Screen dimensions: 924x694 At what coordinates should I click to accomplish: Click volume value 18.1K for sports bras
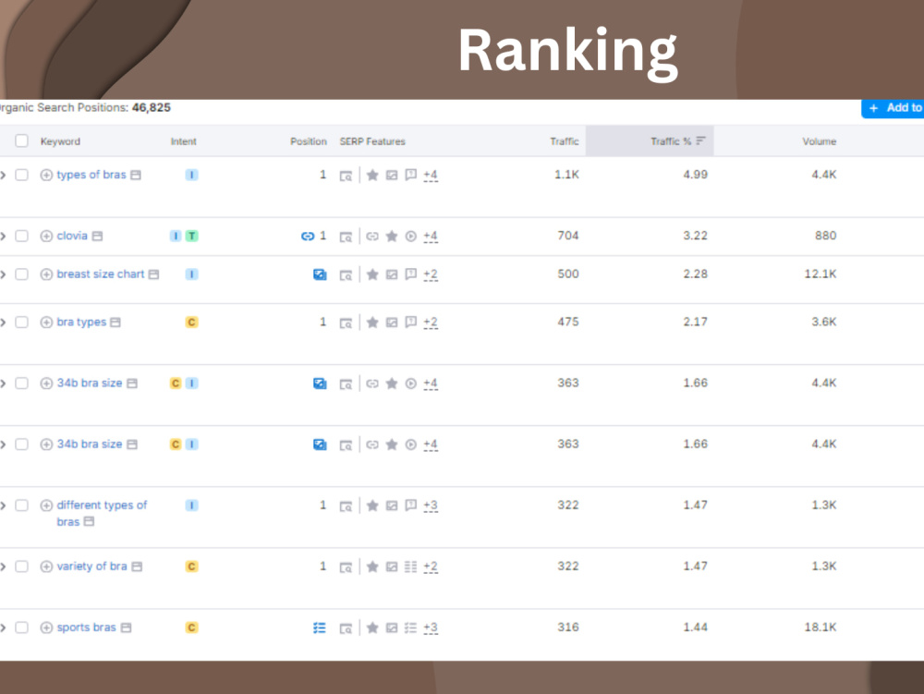[x=821, y=627]
